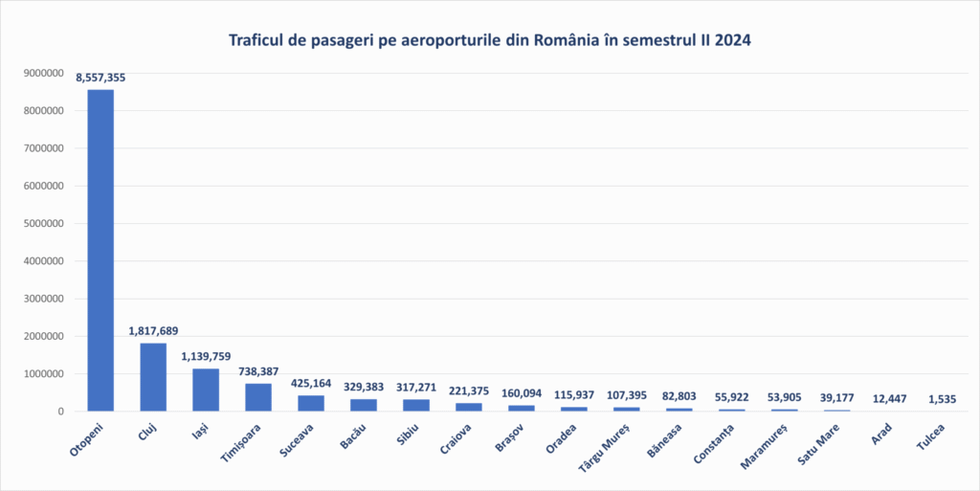The height and width of the screenshot is (491, 980).
Task: Select the 8,557,355 data label
Action: pos(100,78)
